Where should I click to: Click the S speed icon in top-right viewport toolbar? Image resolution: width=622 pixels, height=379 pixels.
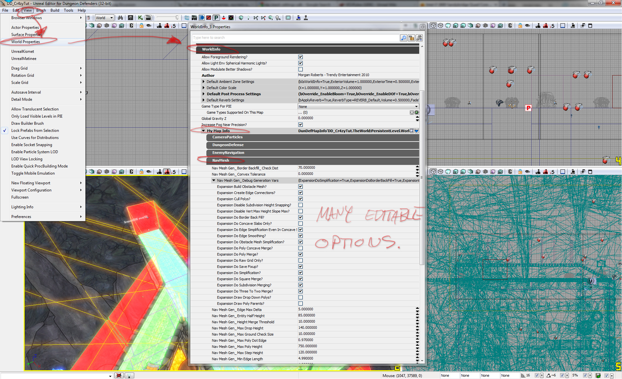pyautogui.click(x=552, y=26)
